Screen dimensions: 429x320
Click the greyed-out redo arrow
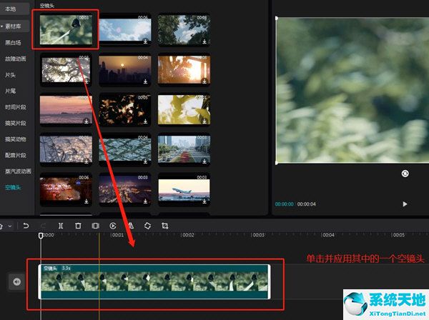[43, 226]
